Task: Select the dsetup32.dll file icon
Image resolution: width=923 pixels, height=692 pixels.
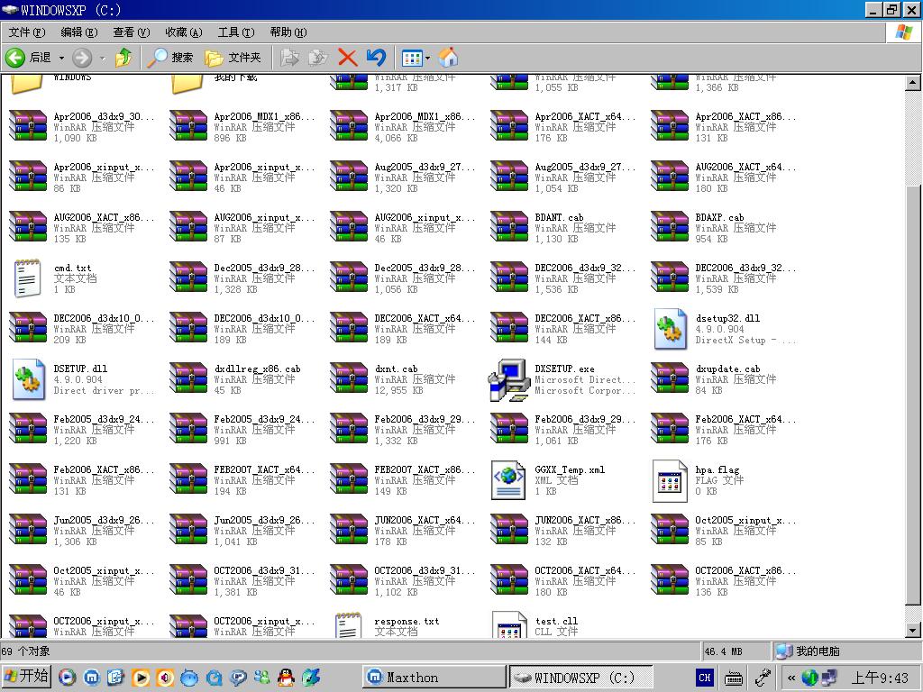Action: (670, 329)
